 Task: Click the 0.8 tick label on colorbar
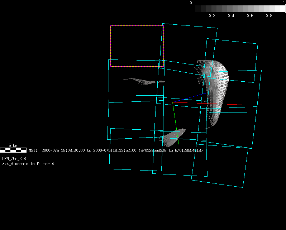pos(269,16)
